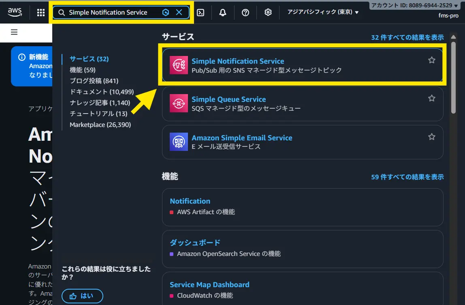Image resolution: width=465 pixels, height=305 pixels.
Task: Open the hamburger side navigation menu
Action: [14, 32]
